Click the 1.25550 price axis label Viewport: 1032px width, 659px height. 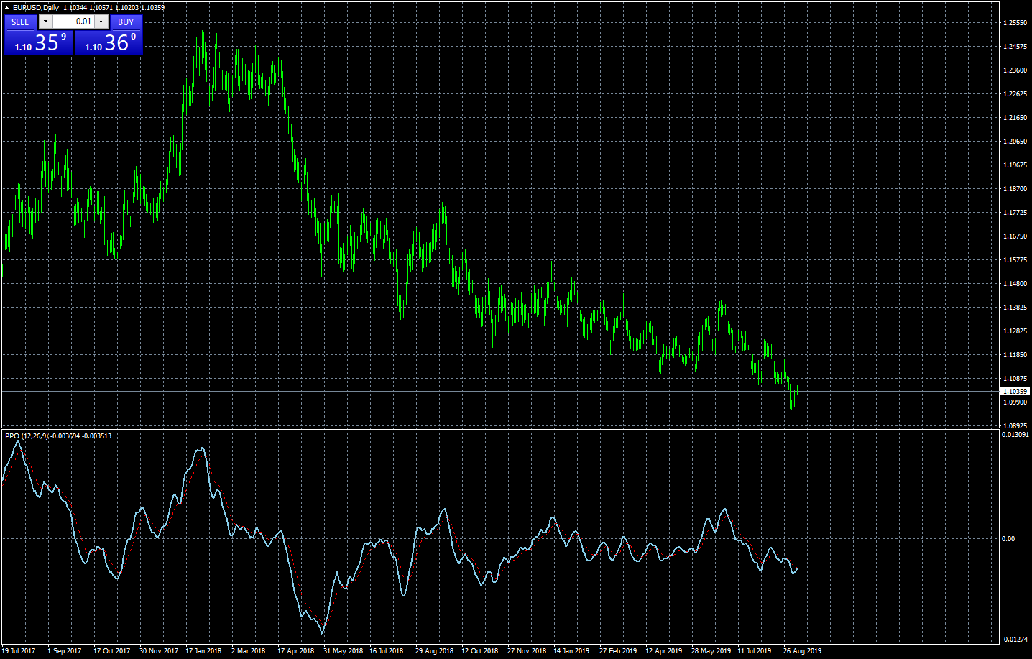click(1015, 23)
